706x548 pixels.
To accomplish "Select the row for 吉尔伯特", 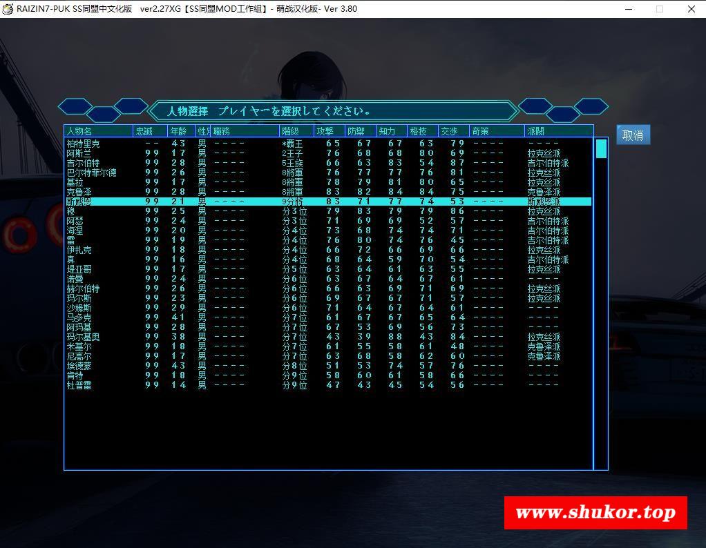I will pos(328,163).
